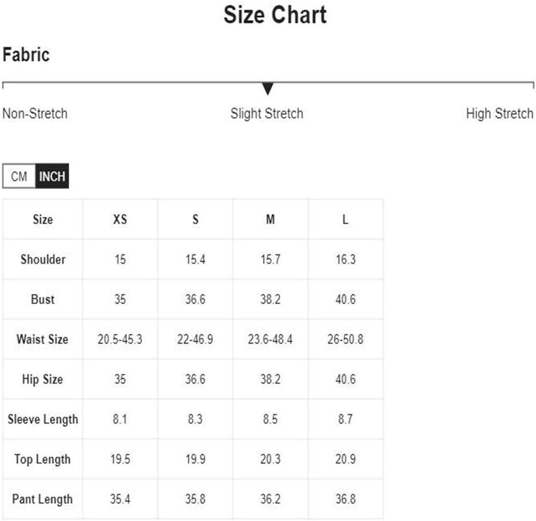Click the L pant length value 36.8
This screenshot has width=536, height=521.
click(x=345, y=499)
